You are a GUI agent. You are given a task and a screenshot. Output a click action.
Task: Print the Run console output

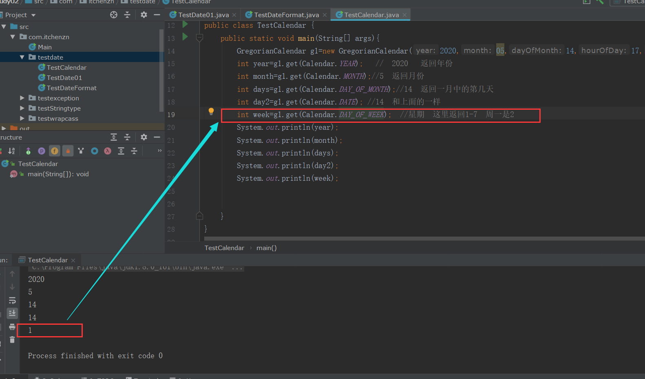[x=12, y=327]
